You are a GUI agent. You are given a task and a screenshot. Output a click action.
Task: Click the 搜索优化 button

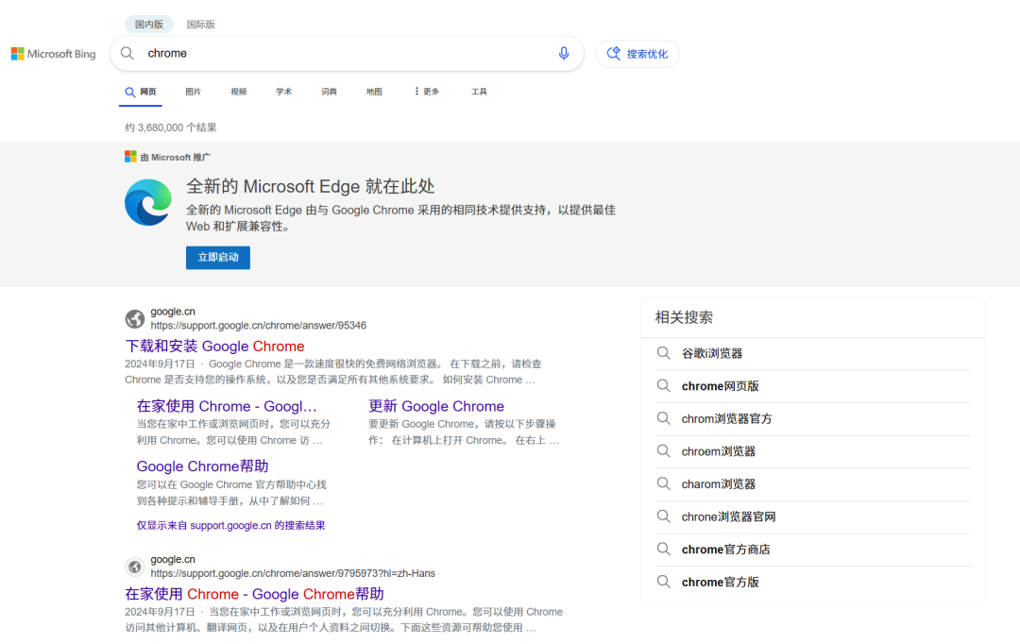coord(637,54)
